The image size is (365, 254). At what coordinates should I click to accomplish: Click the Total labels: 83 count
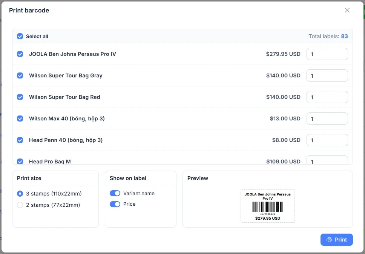pyautogui.click(x=328, y=36)
